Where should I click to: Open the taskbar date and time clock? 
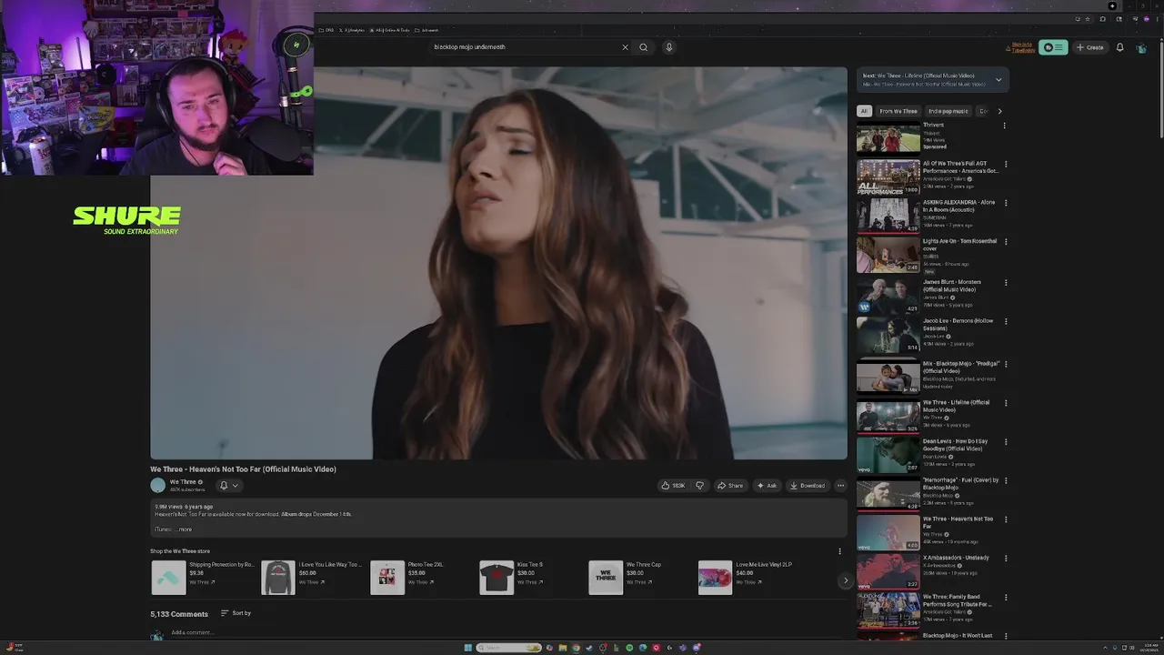point(1149,648)
